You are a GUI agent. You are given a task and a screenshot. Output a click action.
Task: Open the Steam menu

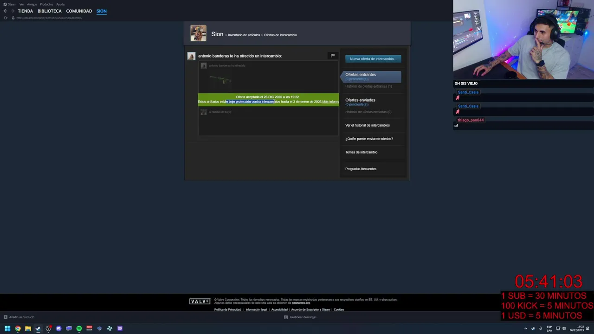pyautogui.click(x=10, y=4)
